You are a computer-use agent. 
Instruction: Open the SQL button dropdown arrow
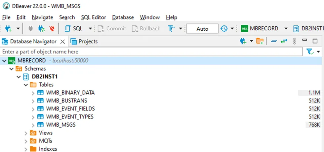pos(90,28)
